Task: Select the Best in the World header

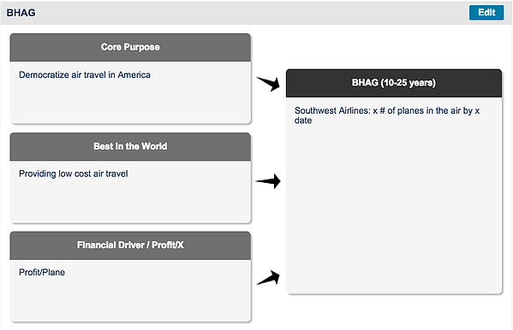Action: (x=130, y=147)
